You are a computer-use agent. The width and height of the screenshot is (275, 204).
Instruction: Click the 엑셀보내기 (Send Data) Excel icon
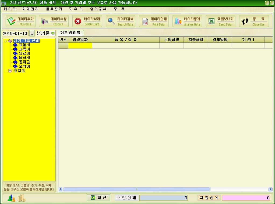pos(212,21)
